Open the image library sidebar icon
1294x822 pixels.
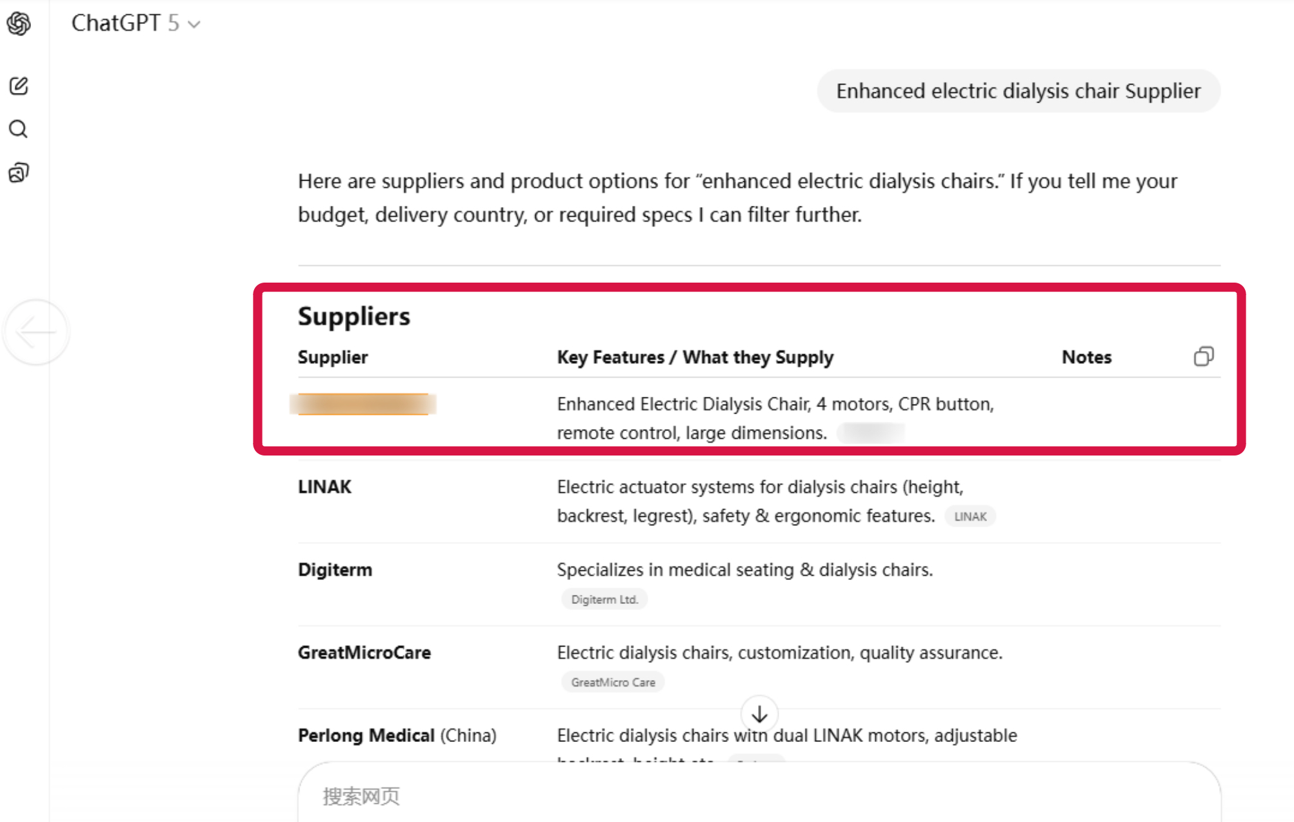pyautogui.click(x=19, y=172)
